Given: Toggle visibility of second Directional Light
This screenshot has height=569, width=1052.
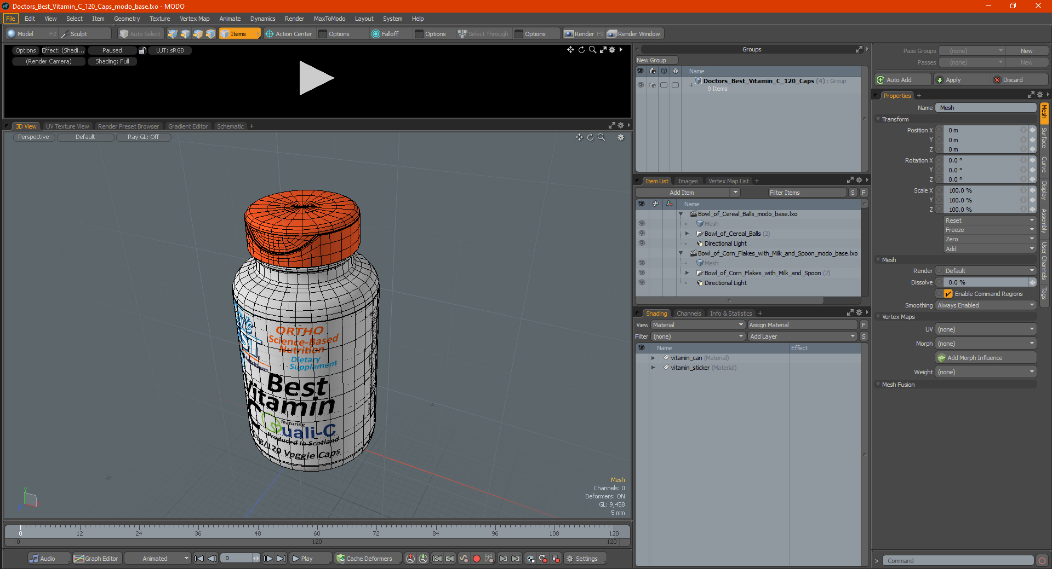Looking at the screenshot, I should pyautogui.click(x=642, y=283).
